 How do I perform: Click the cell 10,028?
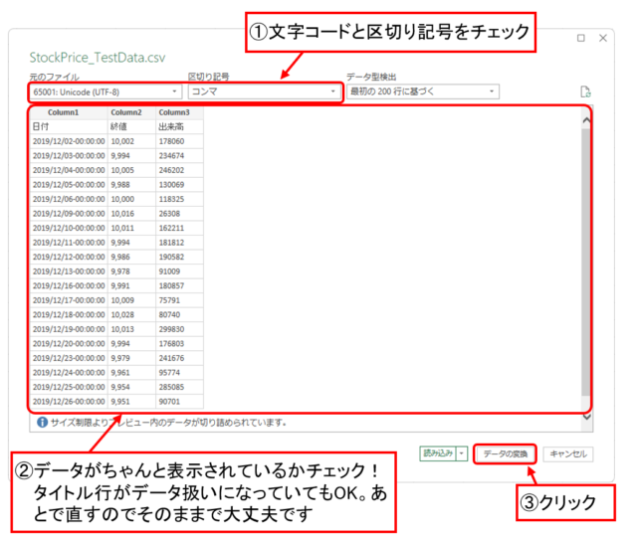(x=131, y=314)
